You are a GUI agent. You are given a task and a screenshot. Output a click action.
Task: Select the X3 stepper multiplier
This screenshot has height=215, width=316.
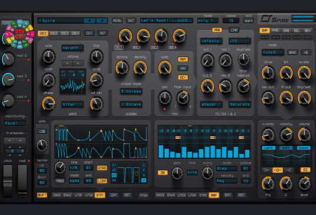point(114,175)
